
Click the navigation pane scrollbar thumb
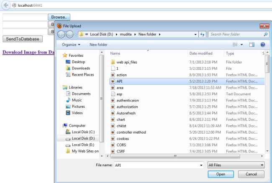tap(102, 98)
